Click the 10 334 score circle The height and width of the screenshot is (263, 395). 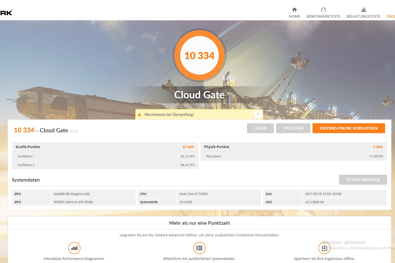(x=200, y=55)
